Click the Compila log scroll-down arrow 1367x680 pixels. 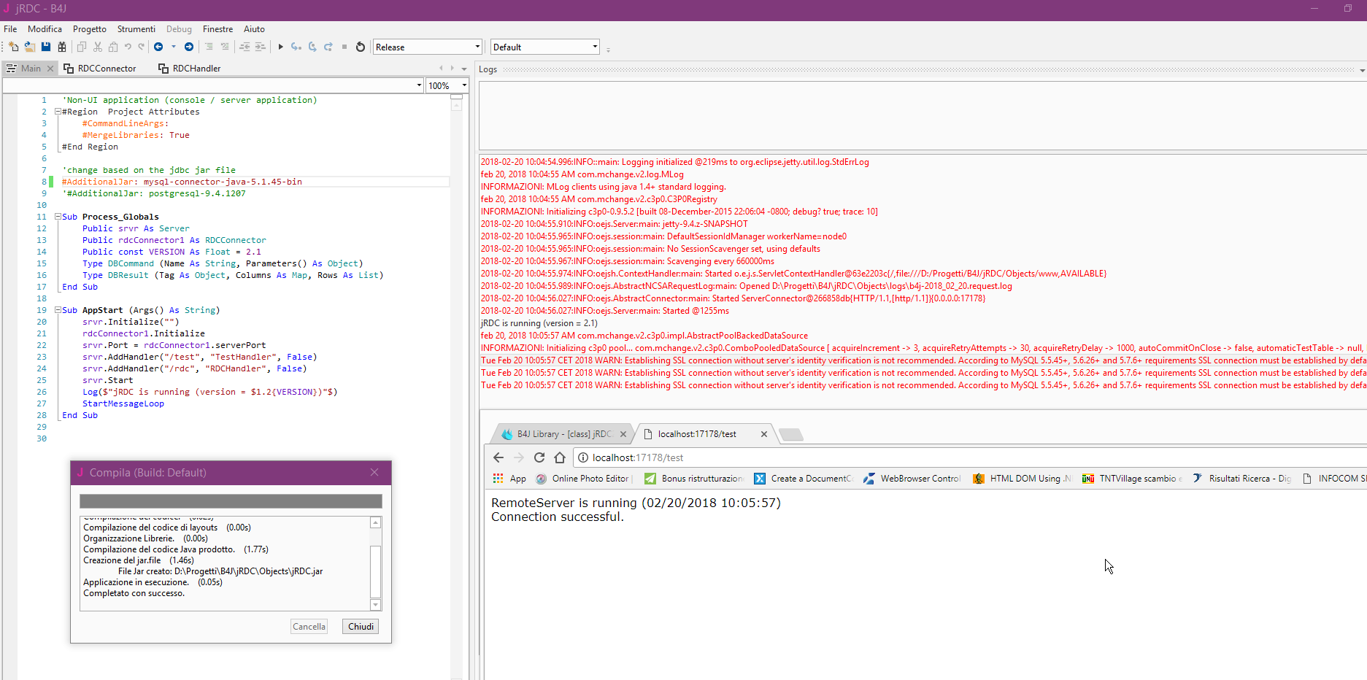point(376,605)
